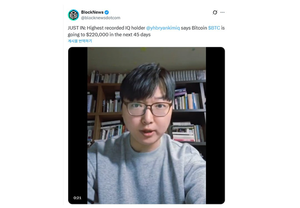
Task: Open the @blocknewsdotcom handle
Action: pos(101,18)
